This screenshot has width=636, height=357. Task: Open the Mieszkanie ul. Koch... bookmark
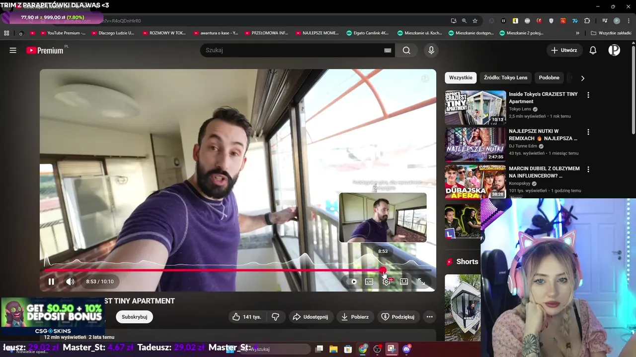420,33
